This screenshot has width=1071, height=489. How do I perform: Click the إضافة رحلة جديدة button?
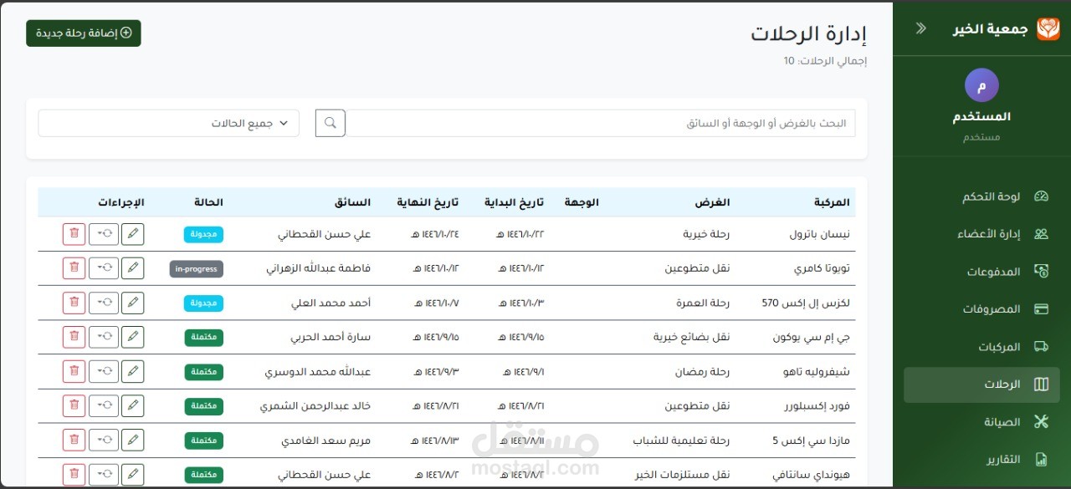click(84, 33)
